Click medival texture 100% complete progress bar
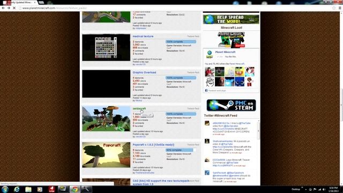 tap(181, 42)
